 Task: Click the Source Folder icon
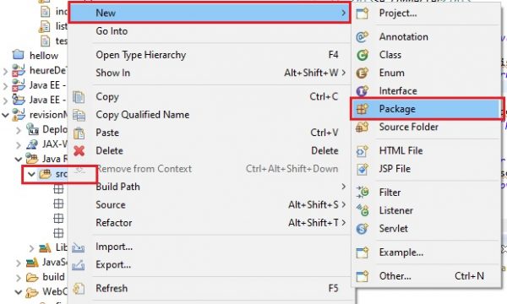click(x=363, y=127)
